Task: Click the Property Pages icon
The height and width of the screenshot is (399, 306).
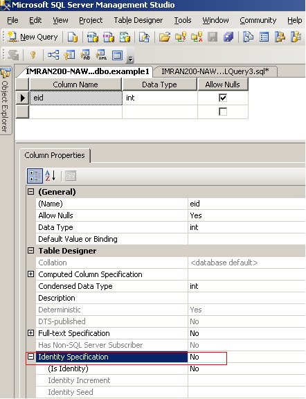Action: point(71,176)
